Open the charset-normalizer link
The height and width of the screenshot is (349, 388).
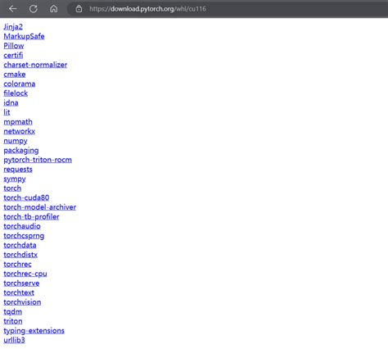35,65
